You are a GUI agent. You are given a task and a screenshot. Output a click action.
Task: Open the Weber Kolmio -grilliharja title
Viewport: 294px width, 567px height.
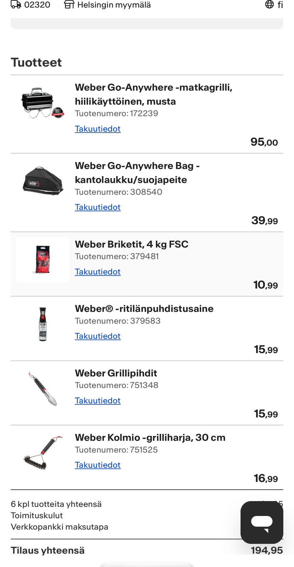coord(150,437)
